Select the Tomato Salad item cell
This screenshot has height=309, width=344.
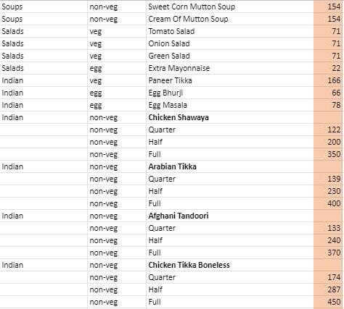[x=230, y=31]
